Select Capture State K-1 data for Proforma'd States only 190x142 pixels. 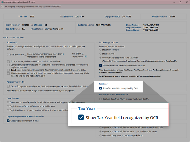pos(100,127)
